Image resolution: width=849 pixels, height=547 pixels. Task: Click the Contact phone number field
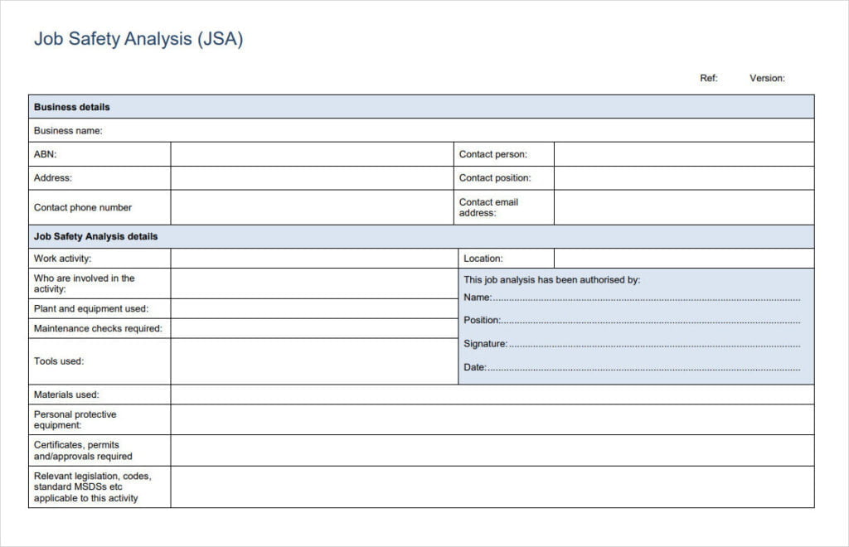(x=311, y=207)
